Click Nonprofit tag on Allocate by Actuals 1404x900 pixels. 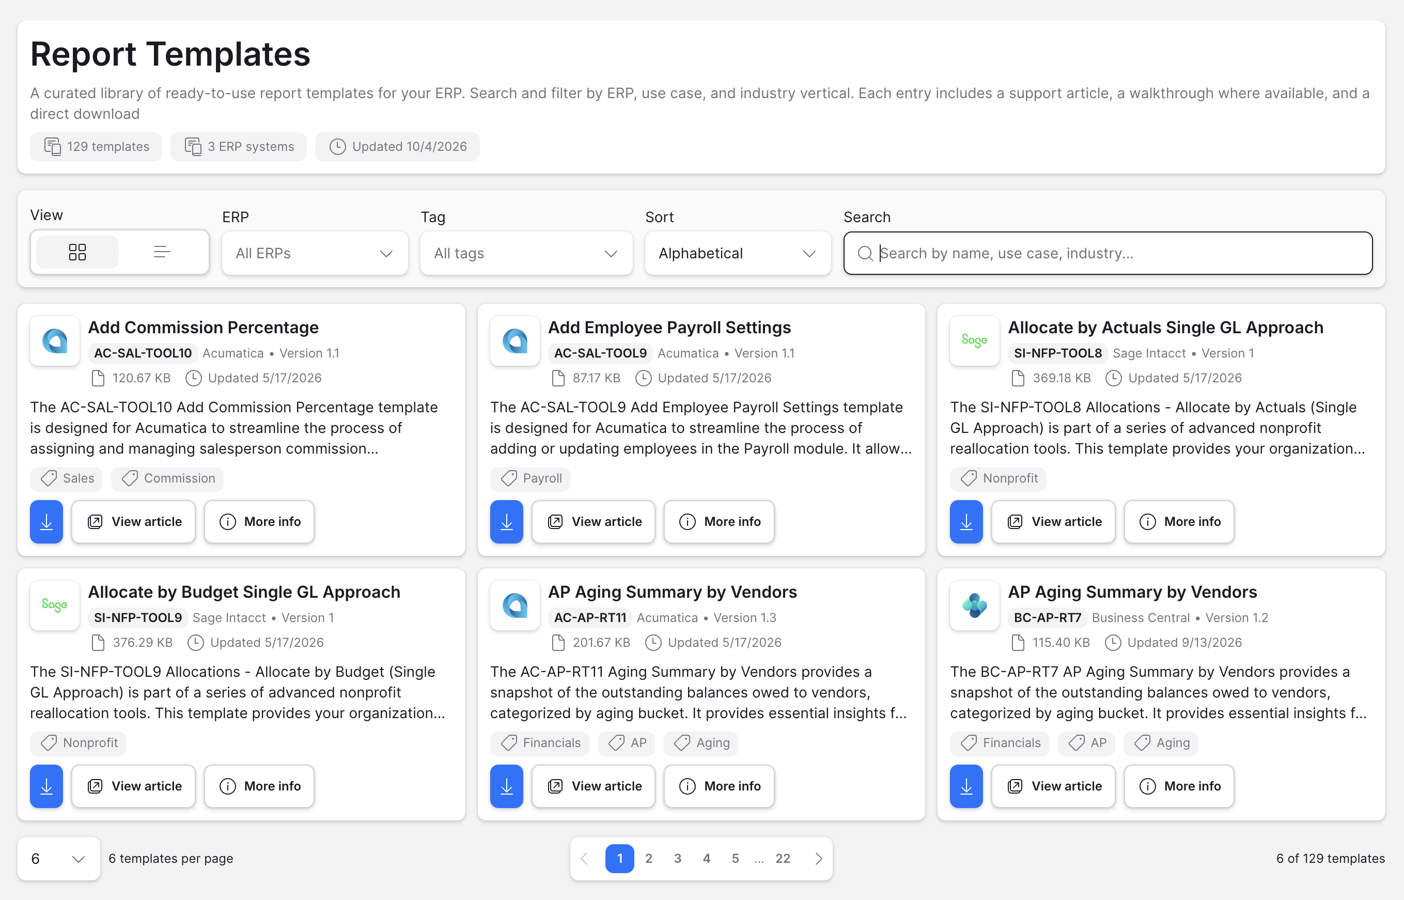[998, 478]
